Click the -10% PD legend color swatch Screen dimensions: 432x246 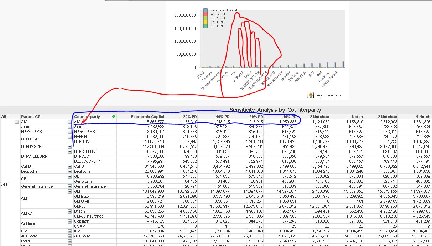205,26
